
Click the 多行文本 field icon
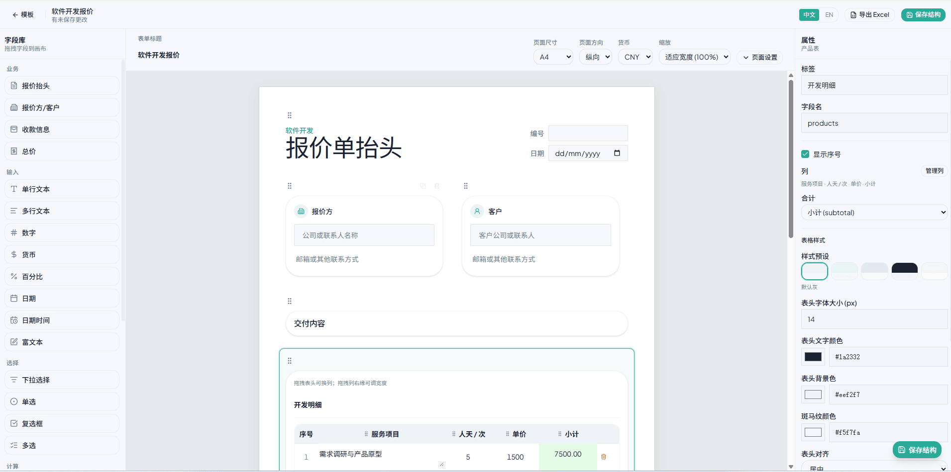point(14,211)
